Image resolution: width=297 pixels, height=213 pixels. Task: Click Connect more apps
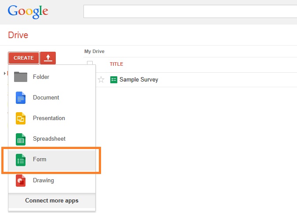52,201
